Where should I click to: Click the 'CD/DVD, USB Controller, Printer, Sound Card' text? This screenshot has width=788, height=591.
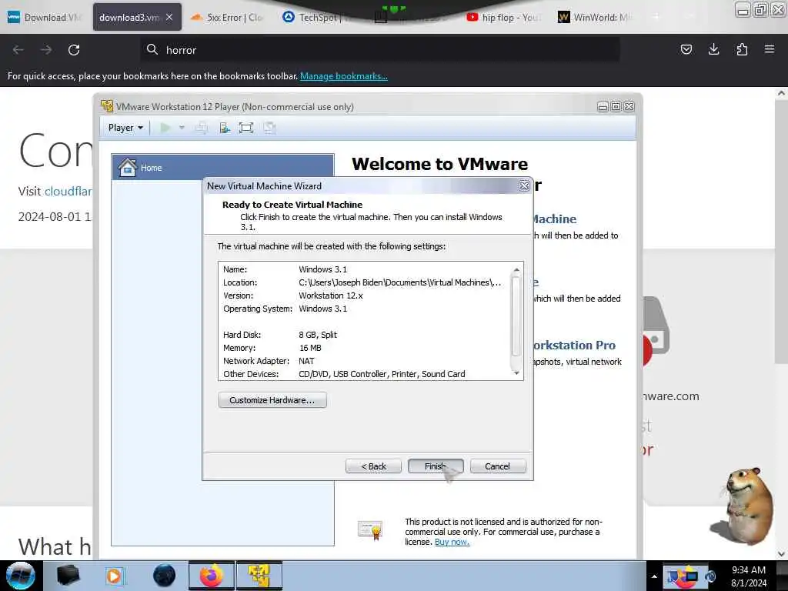coord(382,374)
